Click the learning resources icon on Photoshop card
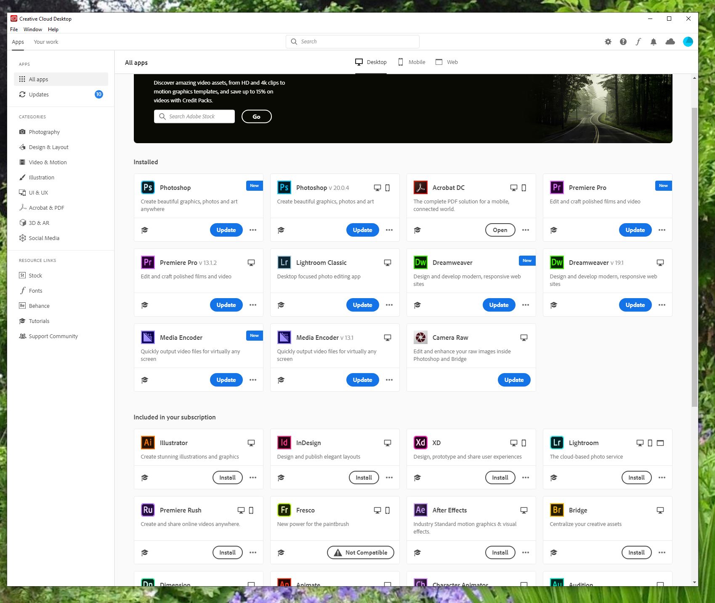 [145, 230]
